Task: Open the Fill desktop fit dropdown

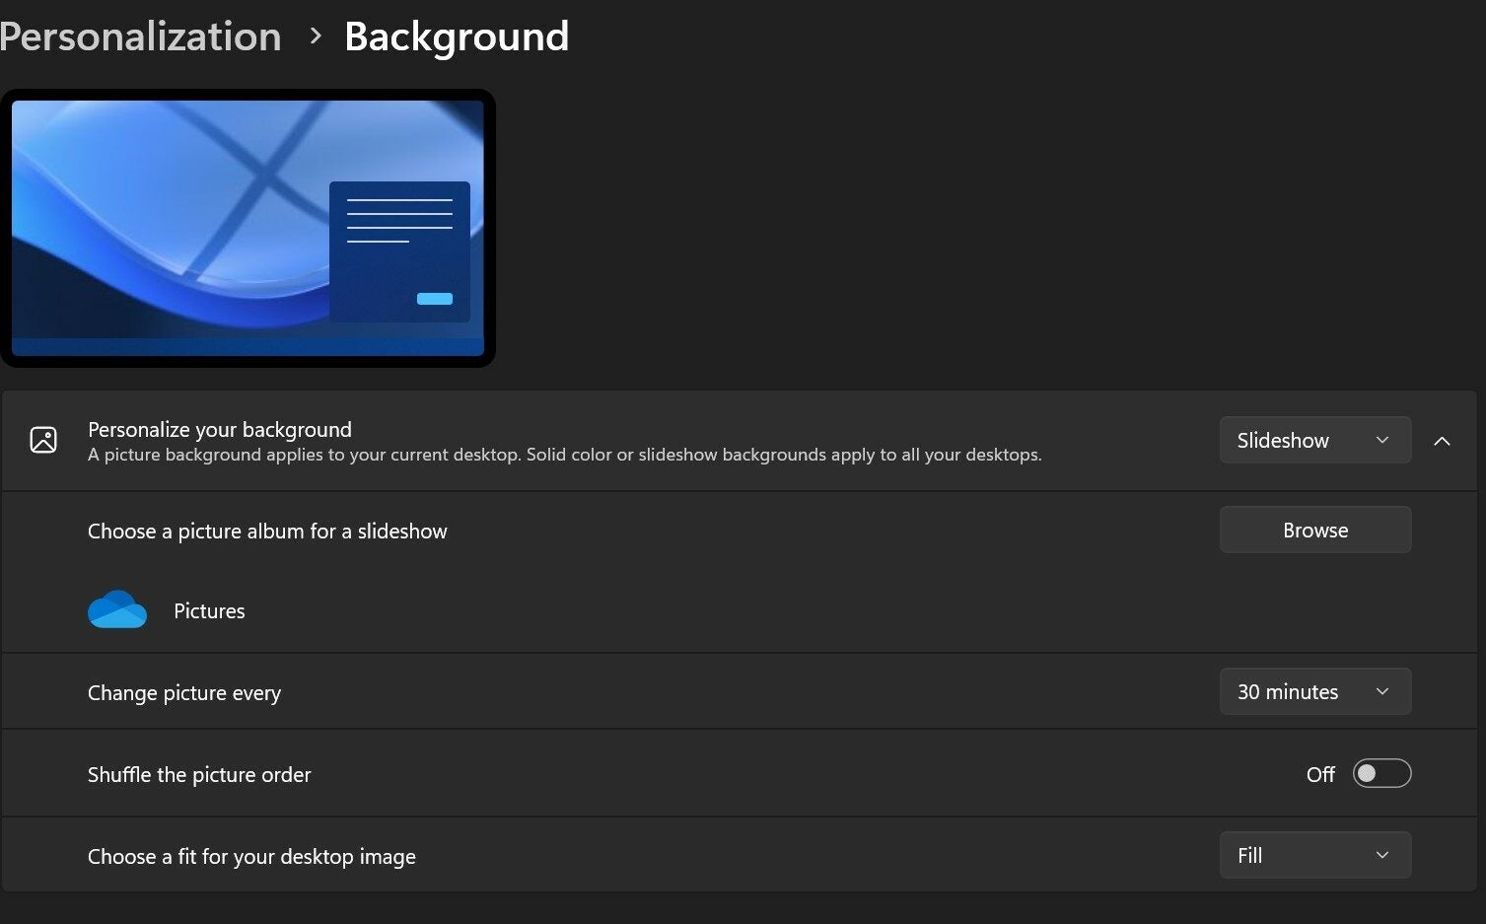Action: click(1314, 856)
